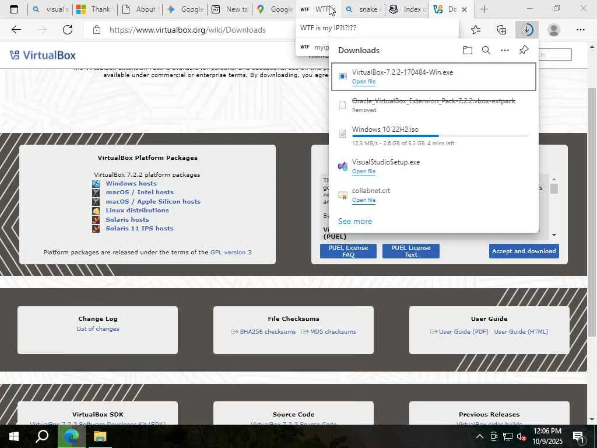This screenshot has width=597, height=448.
Task: Open file link for VirtualBox-7.2.2-170484-Win.exe
Action: click(364, 82)
